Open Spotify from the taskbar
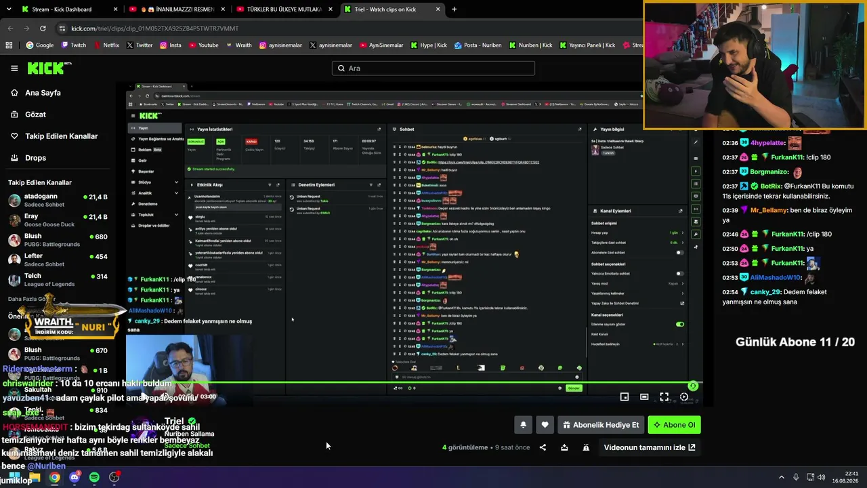Image resolution: width=867 pixels, height=488 pixels. 94,477
